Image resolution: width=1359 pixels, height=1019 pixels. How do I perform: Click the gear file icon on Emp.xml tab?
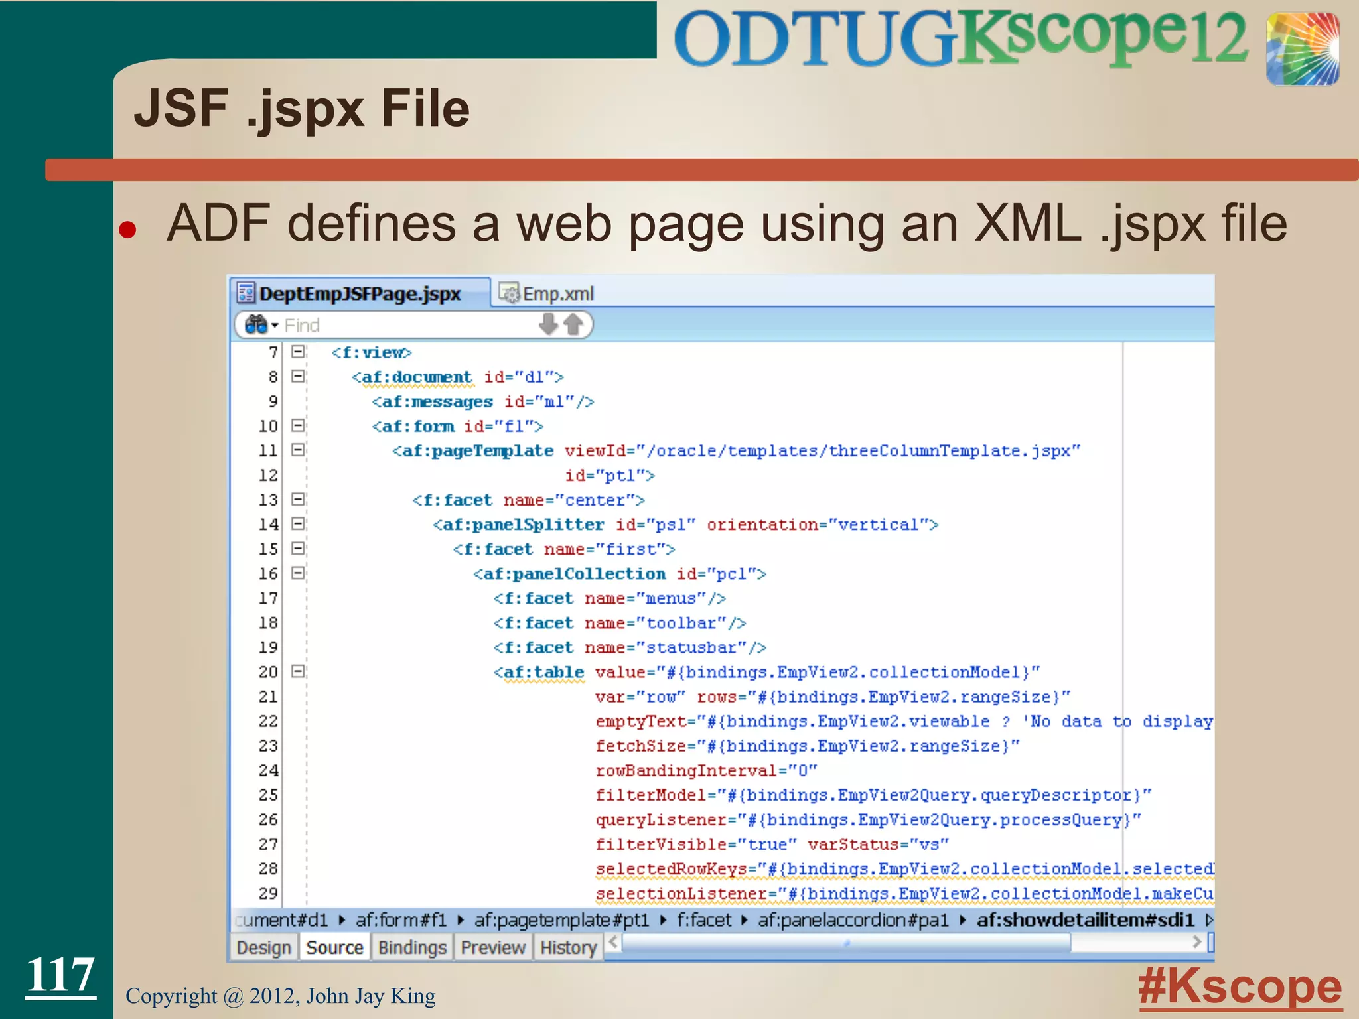(509, 293)
